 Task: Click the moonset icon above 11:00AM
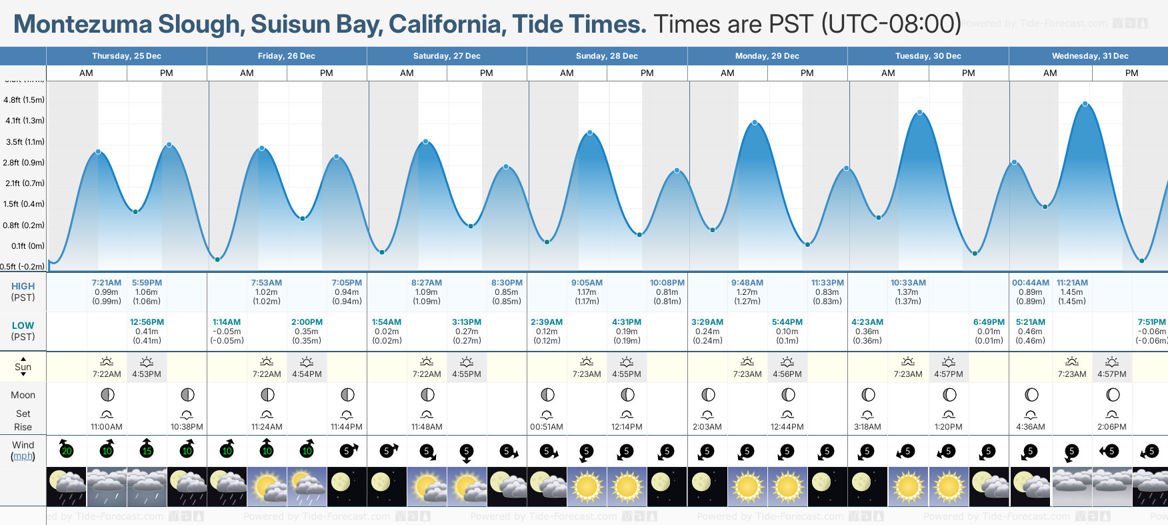click(x=107, y=414)
